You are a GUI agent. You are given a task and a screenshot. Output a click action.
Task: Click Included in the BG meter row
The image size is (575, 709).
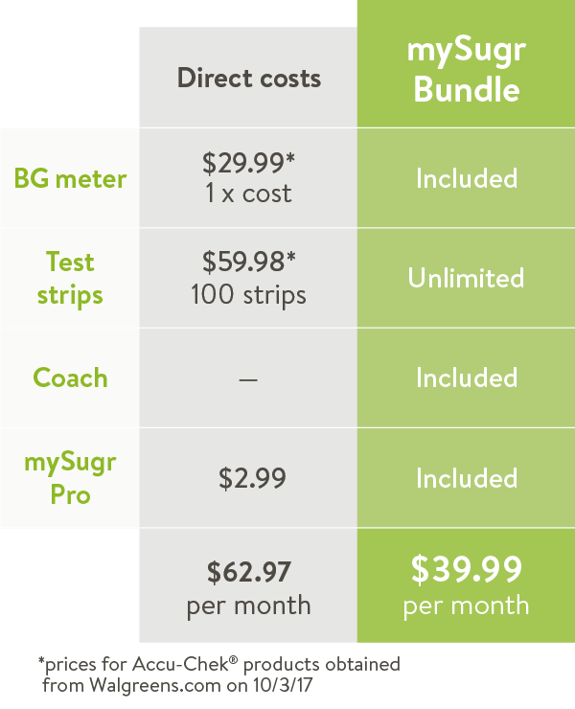tap(467, 178)
